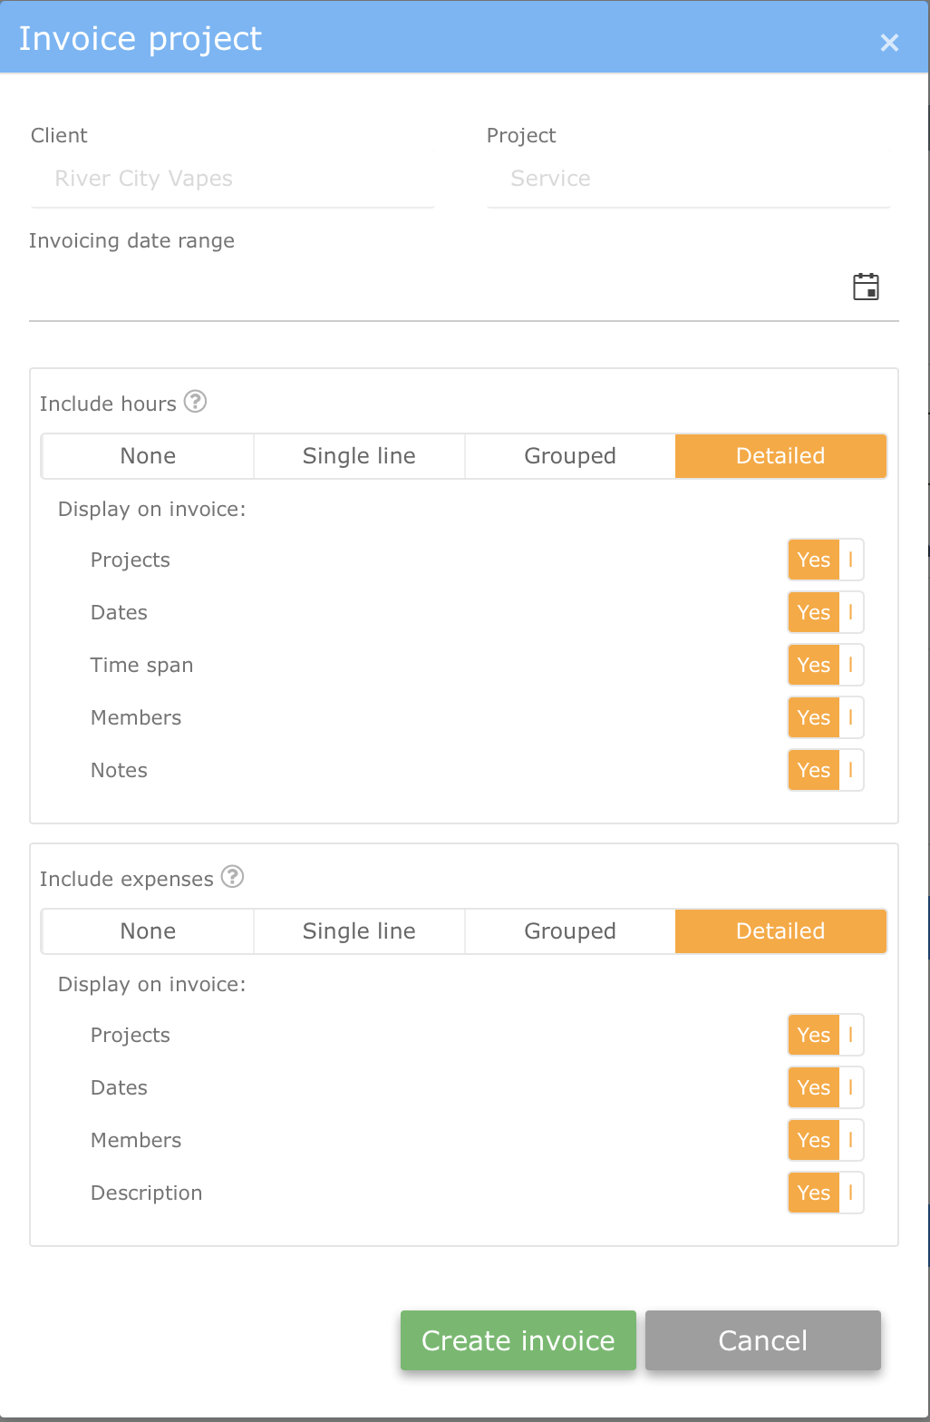Click the Create invoice button
This screenshot has height=1422, width=930.
[x=517, y=1340]
